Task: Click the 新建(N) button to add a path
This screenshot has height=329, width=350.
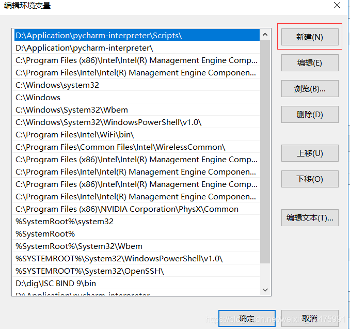Action: 310,37
